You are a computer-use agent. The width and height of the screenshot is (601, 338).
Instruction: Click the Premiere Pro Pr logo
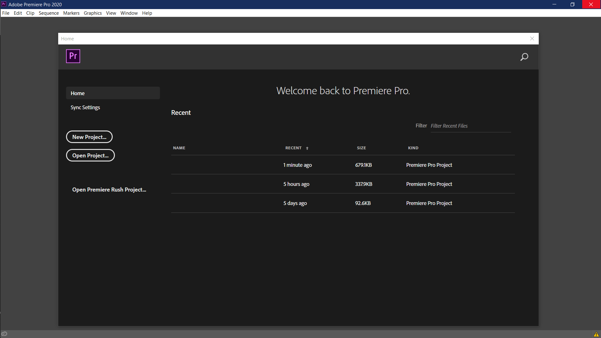click(73, 56)
